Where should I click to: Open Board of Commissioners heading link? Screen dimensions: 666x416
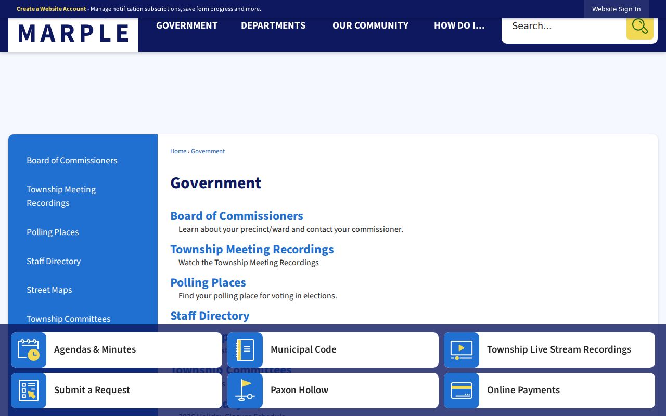point(237,216)
